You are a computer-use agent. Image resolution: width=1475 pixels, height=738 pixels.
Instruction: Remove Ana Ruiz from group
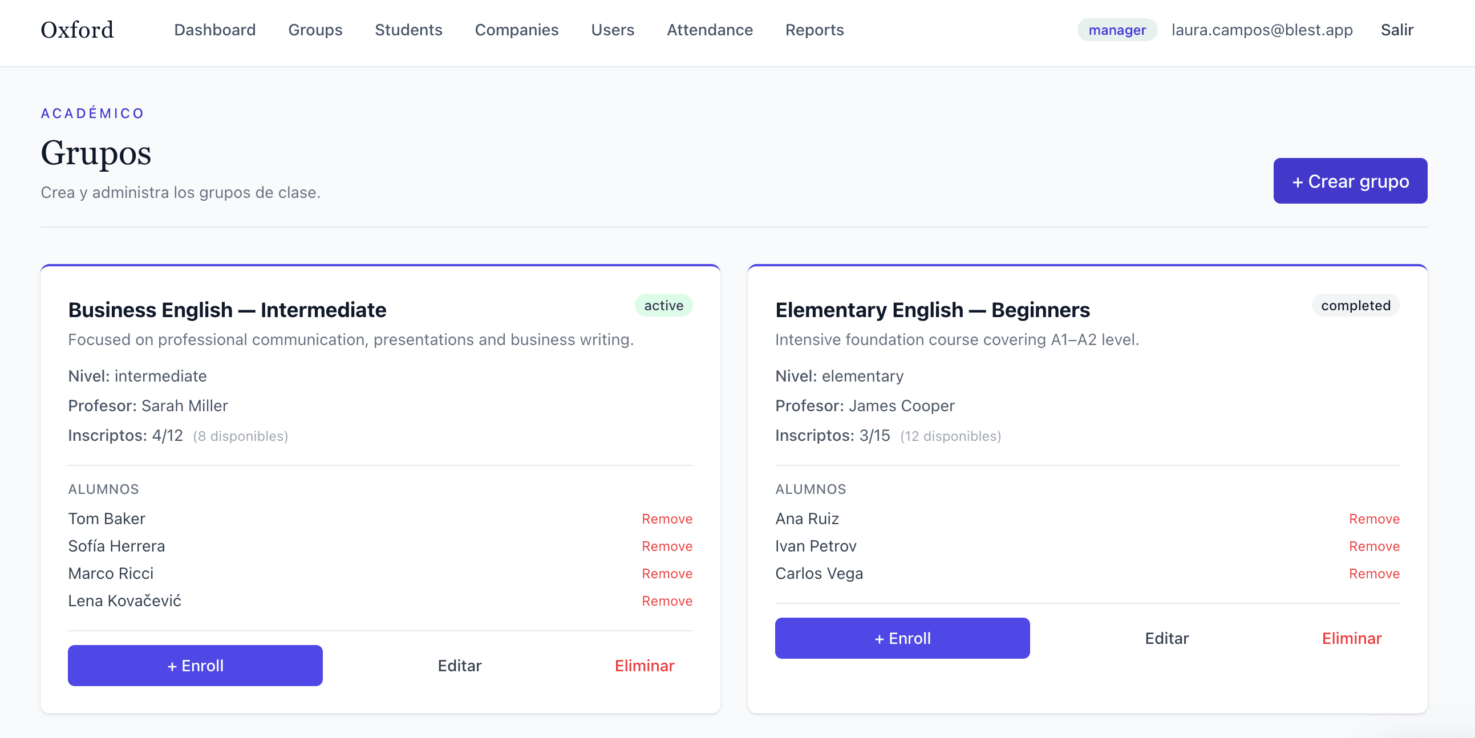1373,519
